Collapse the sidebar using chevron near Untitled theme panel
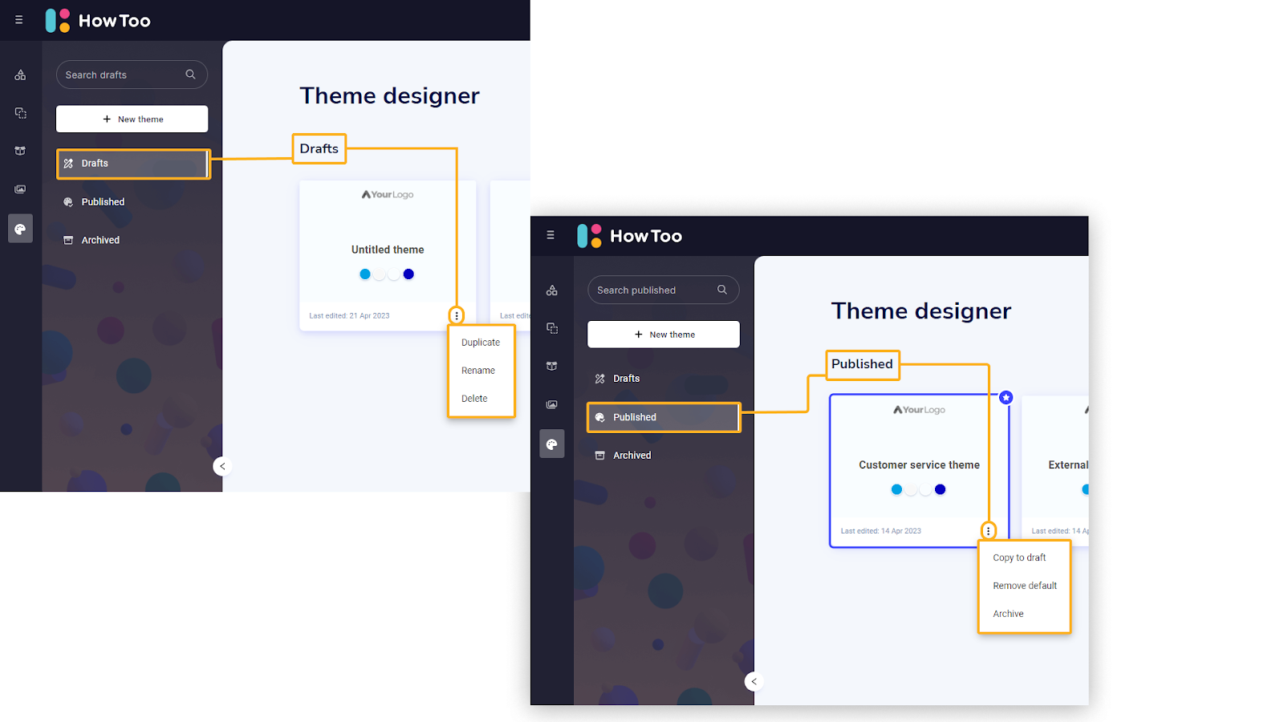Viewport: 1284px width, 722px height. [x=222, y=466]
